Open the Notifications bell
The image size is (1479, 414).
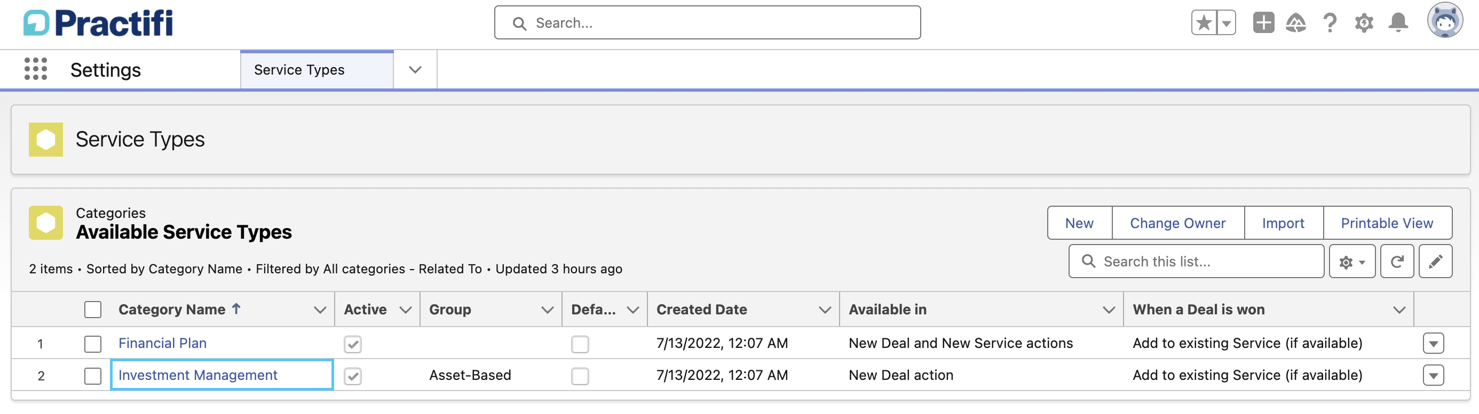pos(1398,23)
